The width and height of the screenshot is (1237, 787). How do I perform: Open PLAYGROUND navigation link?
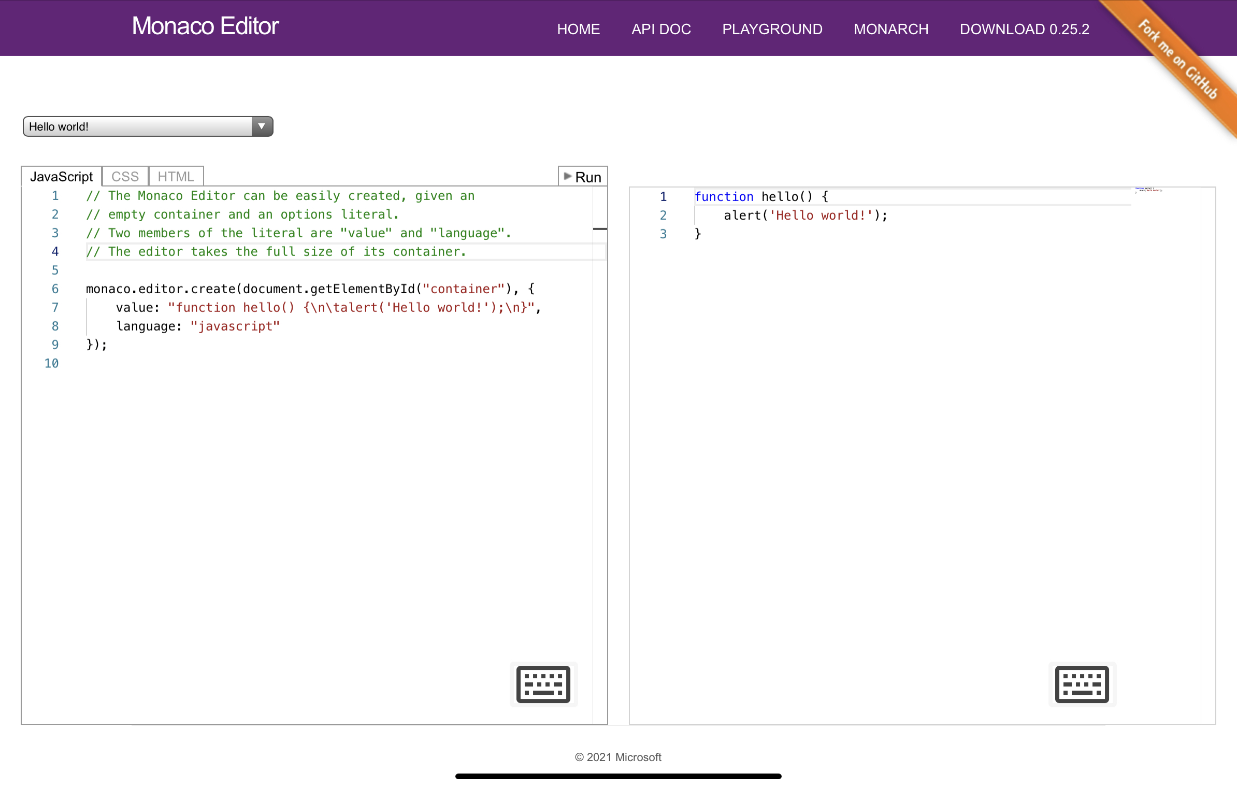coord(772,29)
